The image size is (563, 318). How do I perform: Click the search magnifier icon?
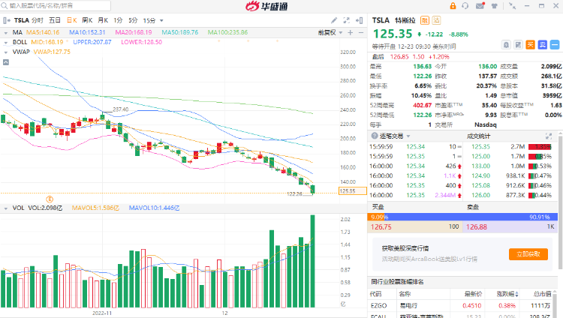click(5, 6)
